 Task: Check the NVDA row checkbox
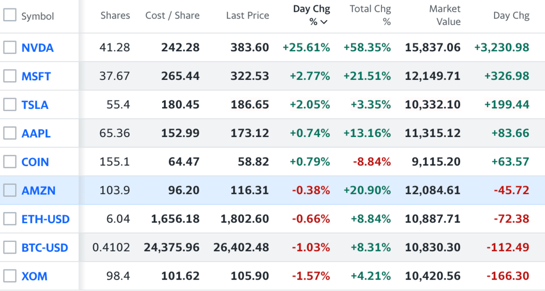pos(10,47)
